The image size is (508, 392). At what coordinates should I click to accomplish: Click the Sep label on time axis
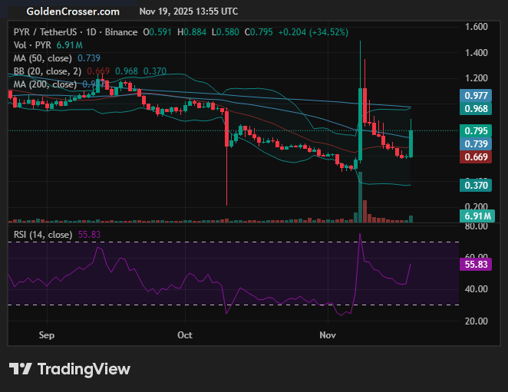[47, 335]
